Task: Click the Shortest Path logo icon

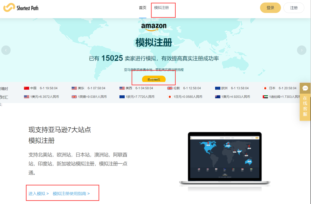Action: 9,7
